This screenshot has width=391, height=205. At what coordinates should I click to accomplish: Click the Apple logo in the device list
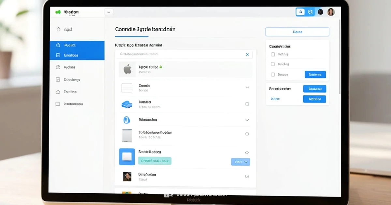click(127, 69)
